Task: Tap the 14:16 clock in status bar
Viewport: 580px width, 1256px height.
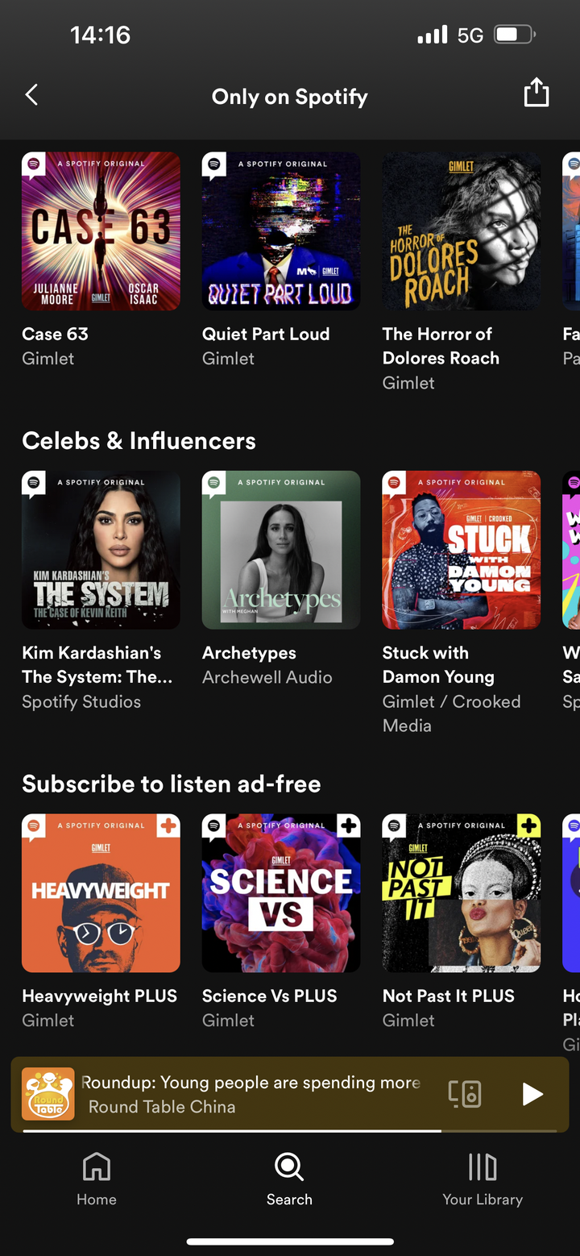Action: (x=101, y=35)
